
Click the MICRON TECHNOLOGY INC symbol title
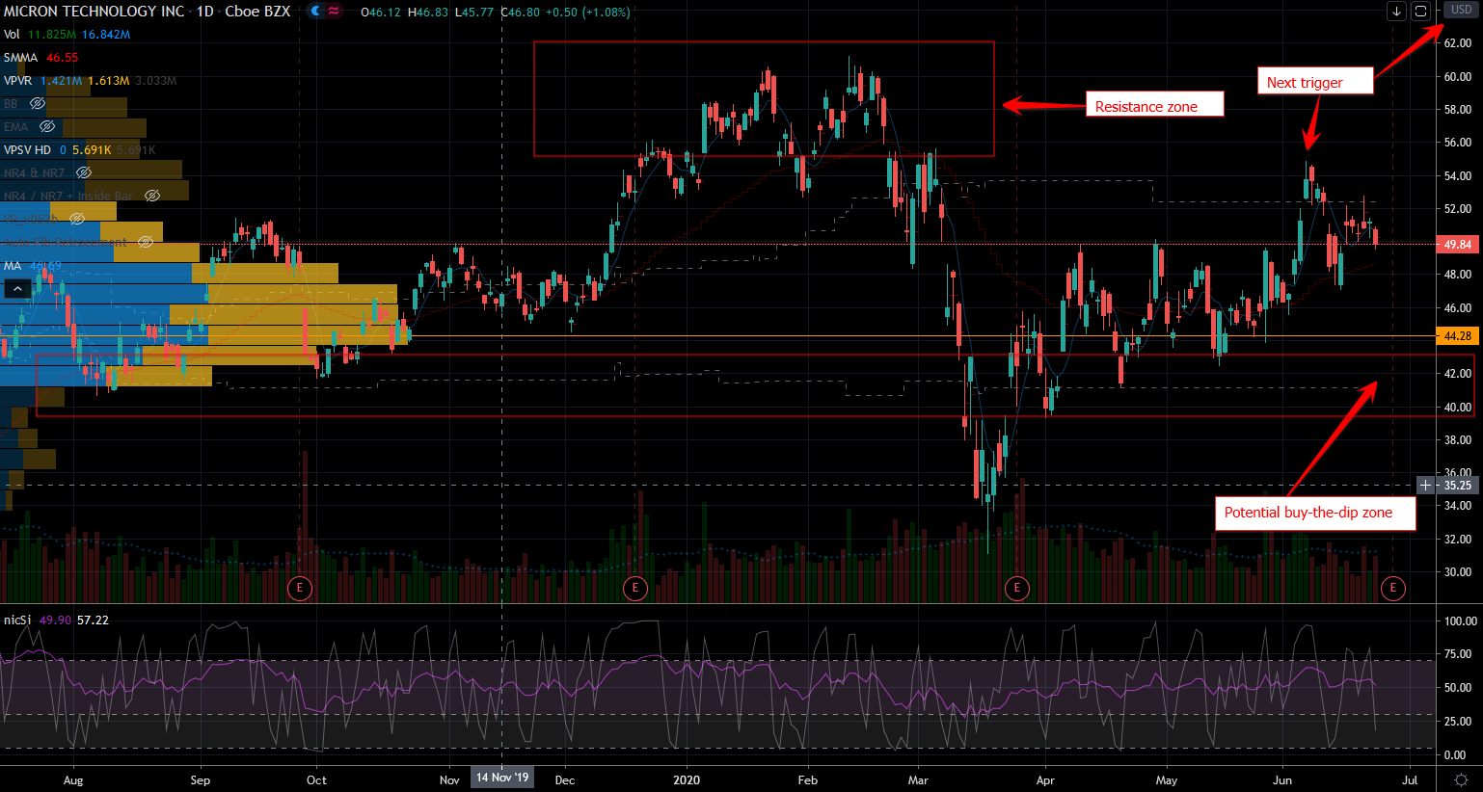(94, 12)
